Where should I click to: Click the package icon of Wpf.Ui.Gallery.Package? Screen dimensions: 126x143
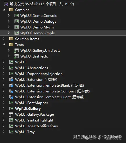[x=11, y=115]
